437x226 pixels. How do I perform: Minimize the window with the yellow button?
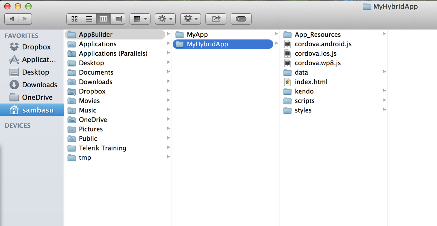click(18, 6)
